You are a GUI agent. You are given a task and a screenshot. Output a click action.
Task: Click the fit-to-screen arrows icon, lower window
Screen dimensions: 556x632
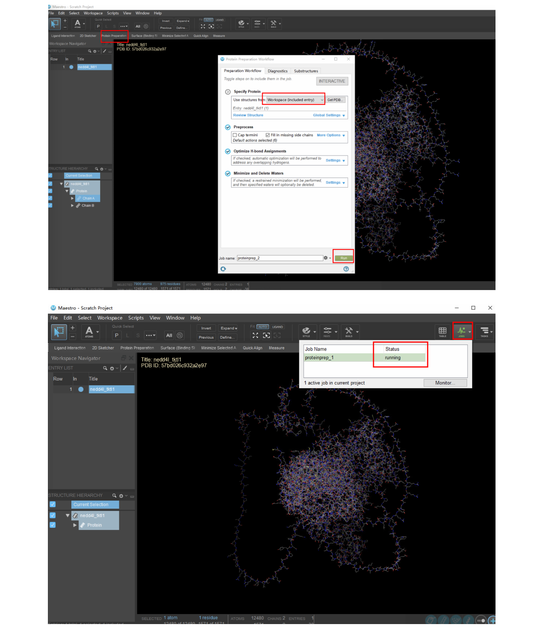coord(255,335)
